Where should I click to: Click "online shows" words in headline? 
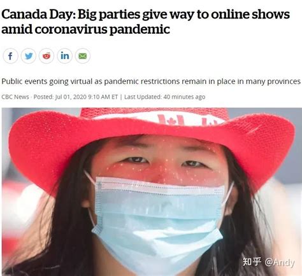(250, 15)
